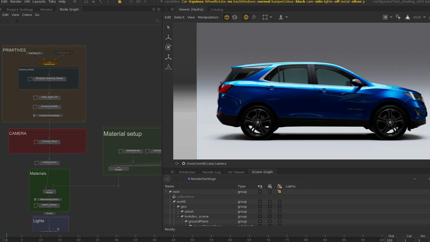Click the globe icon in viewer toolbar
This screenshot has width=430, height=242.
[235, 17]
